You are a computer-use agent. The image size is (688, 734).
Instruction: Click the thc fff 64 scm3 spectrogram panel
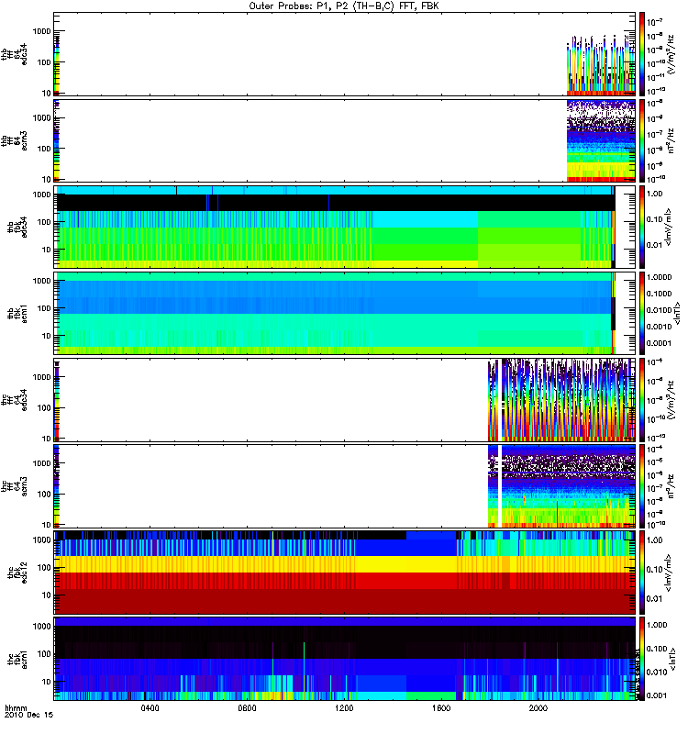tap(345, 486)
